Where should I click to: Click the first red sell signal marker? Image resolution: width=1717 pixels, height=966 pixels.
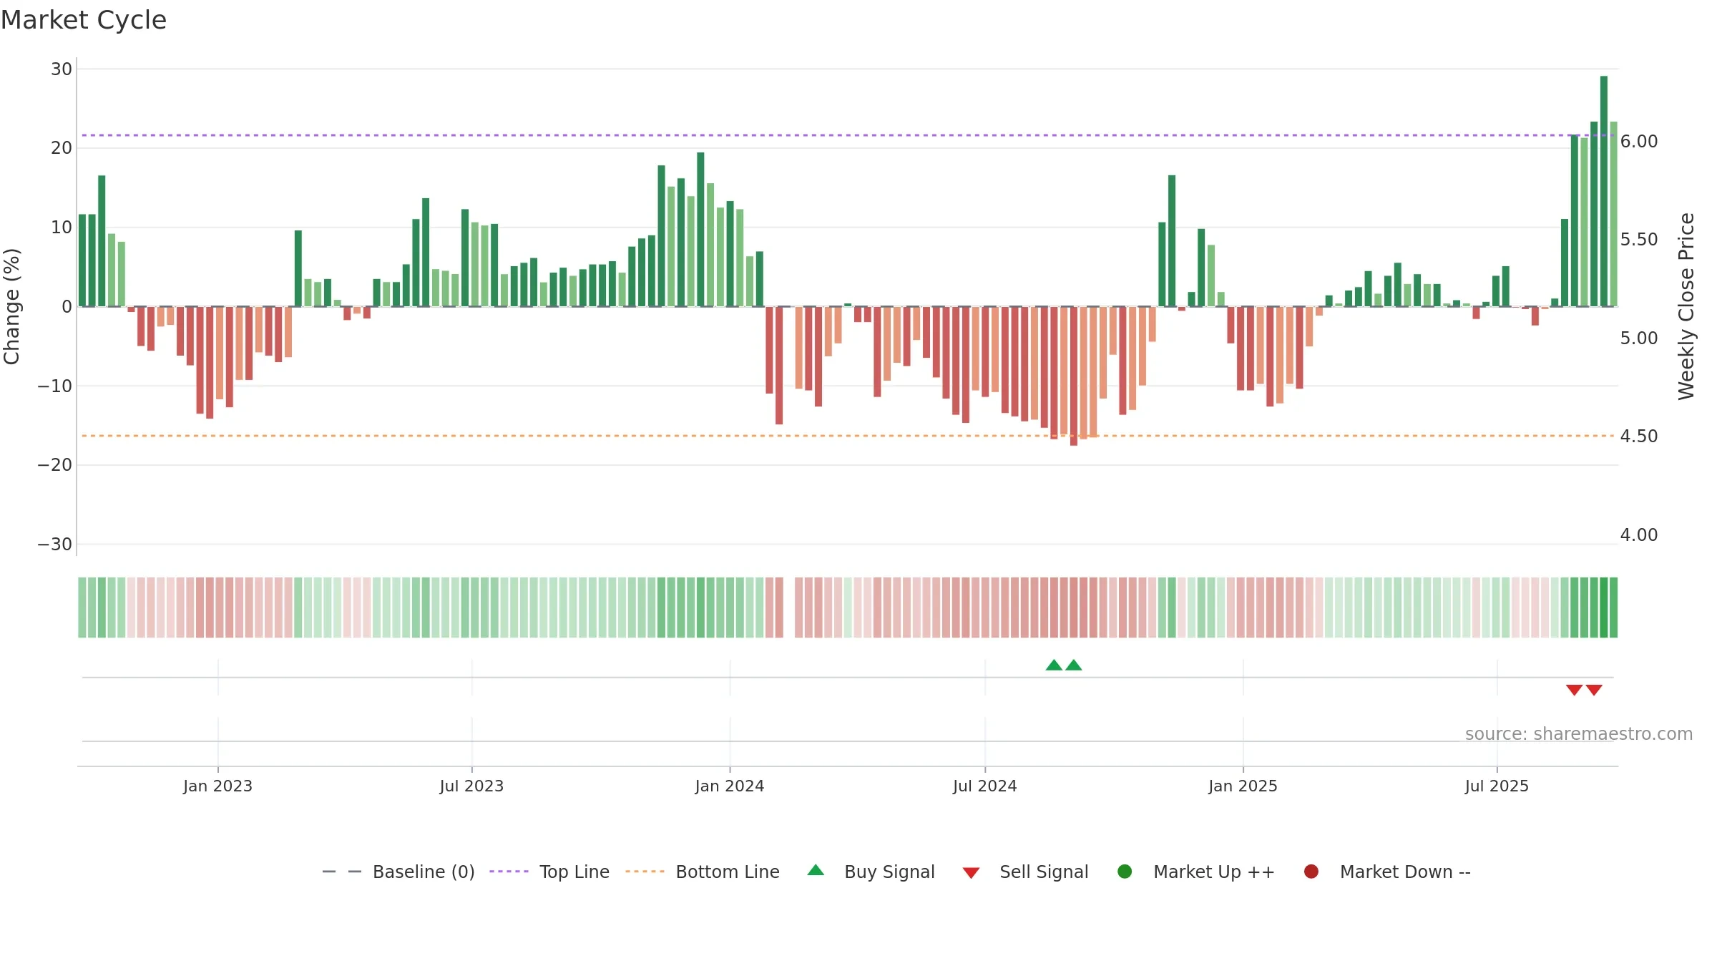(1574, 690)
